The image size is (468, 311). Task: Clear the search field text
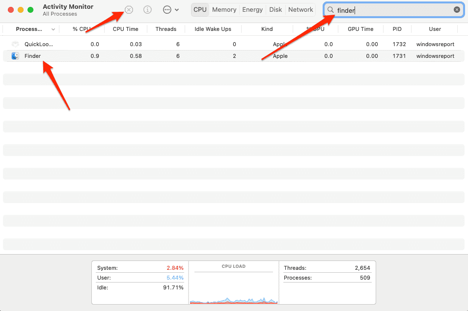pos(457,10)
